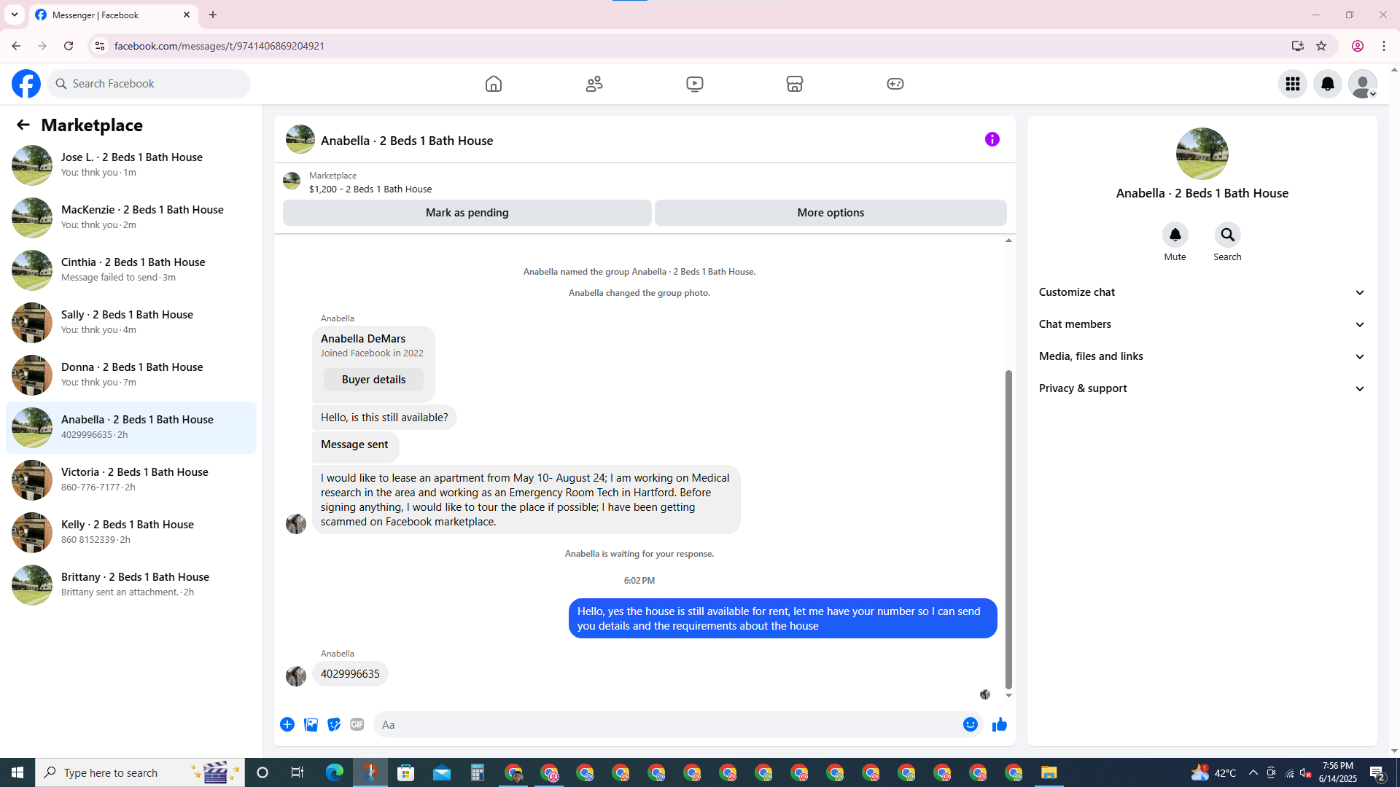Choose a GIF in the composer

click(x=357, y=724)
